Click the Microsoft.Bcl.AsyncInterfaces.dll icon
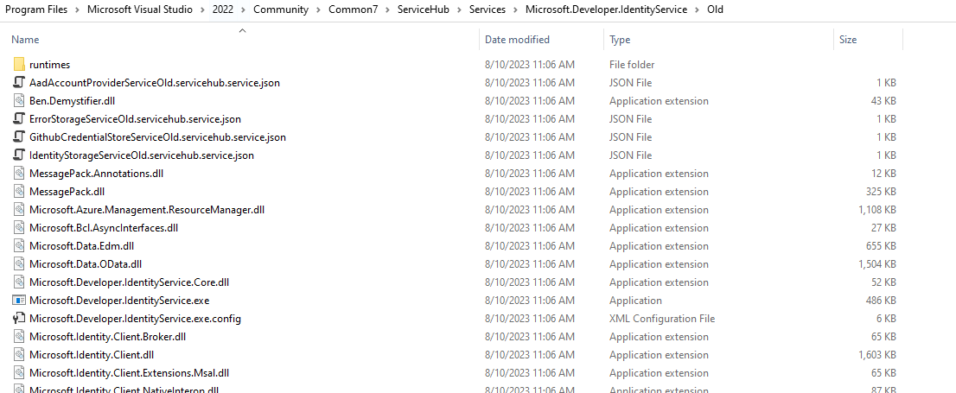This screenshot has height=393, width=956. (19, 228)
